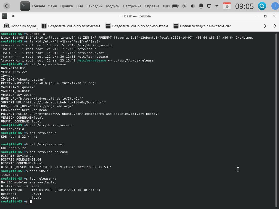Screen dimensions: 279x209
Task: Restore down the Konsole window
Action: click(266, 16)
